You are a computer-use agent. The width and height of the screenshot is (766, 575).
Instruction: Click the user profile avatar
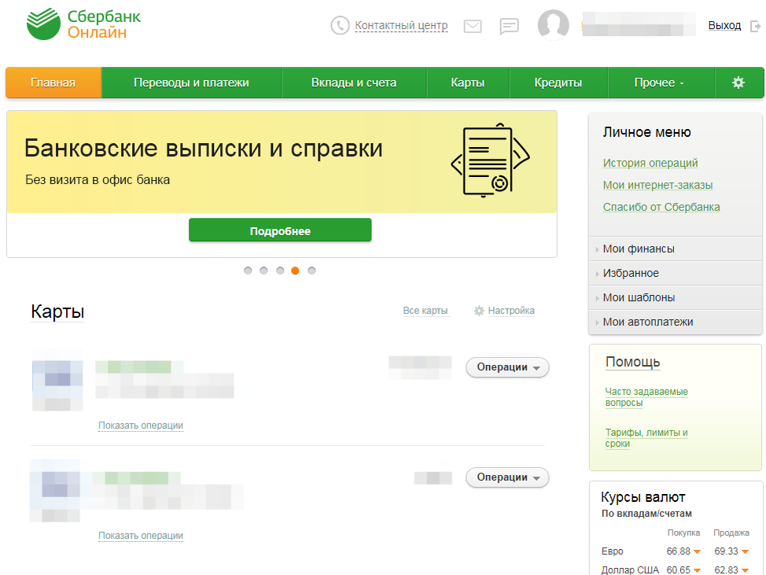[x=553, y=24]
